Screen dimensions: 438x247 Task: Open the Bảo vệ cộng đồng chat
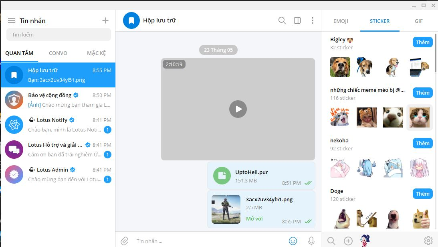(x=58, y=100)
